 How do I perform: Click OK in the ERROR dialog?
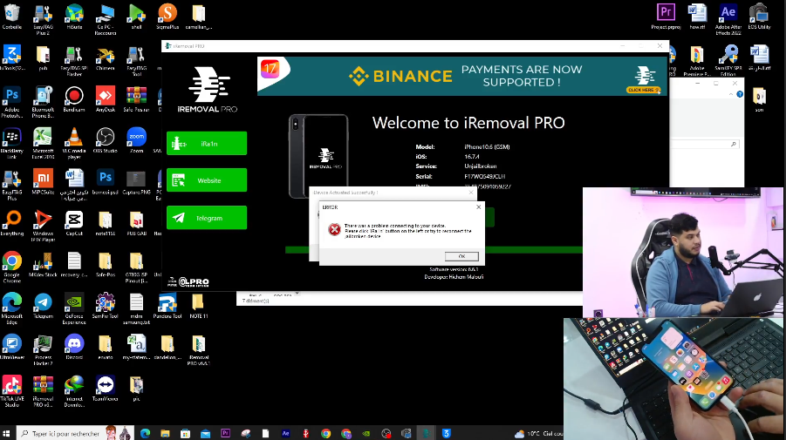(x=461, y=256)
